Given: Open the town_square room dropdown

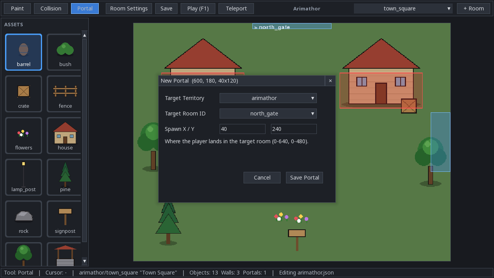Looking at the screenshot, I should [x=403, y=8].
